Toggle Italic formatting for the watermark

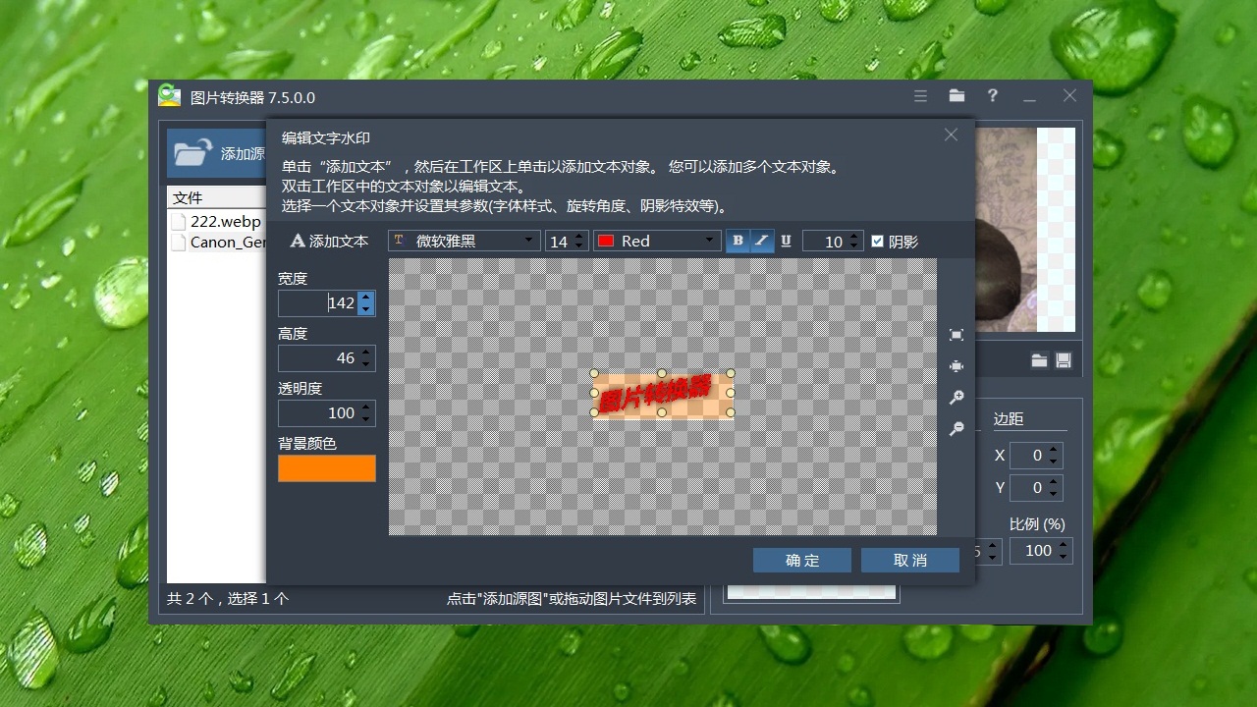[761, 241]
